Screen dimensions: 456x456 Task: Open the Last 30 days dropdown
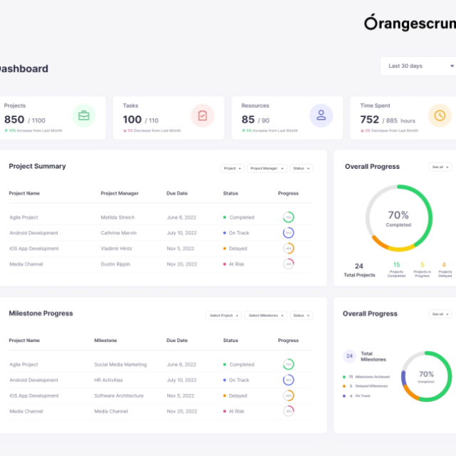point(419,66)
